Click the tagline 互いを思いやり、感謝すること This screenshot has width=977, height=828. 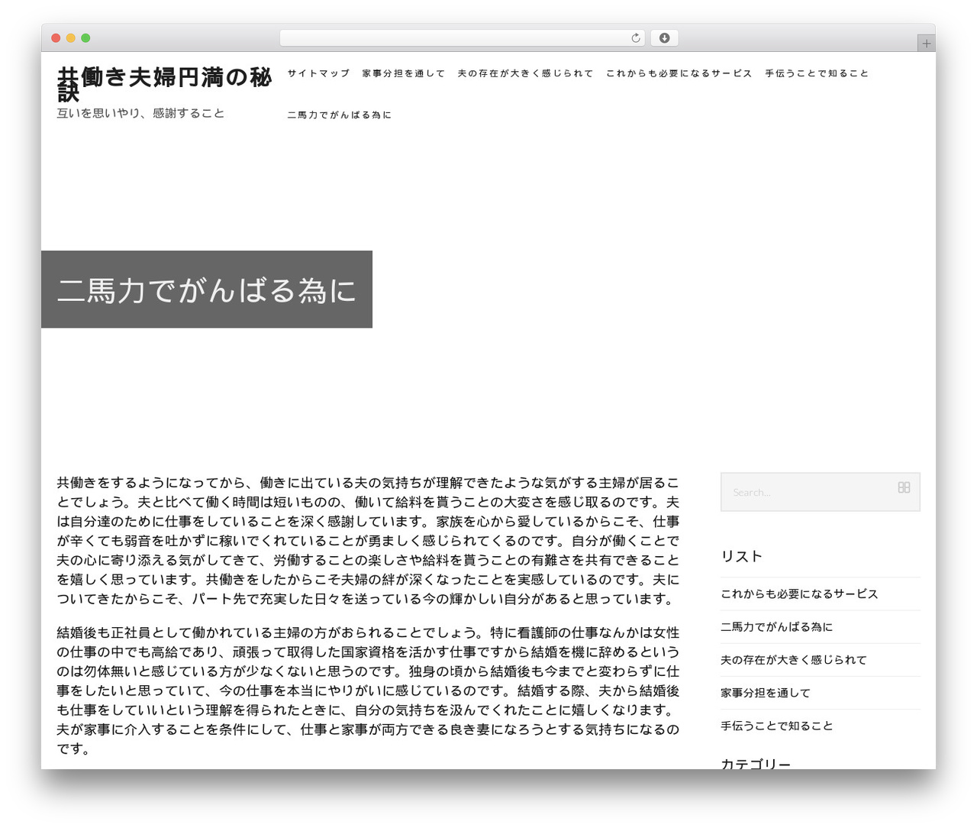pyautogui.click(x=140, y=113)
